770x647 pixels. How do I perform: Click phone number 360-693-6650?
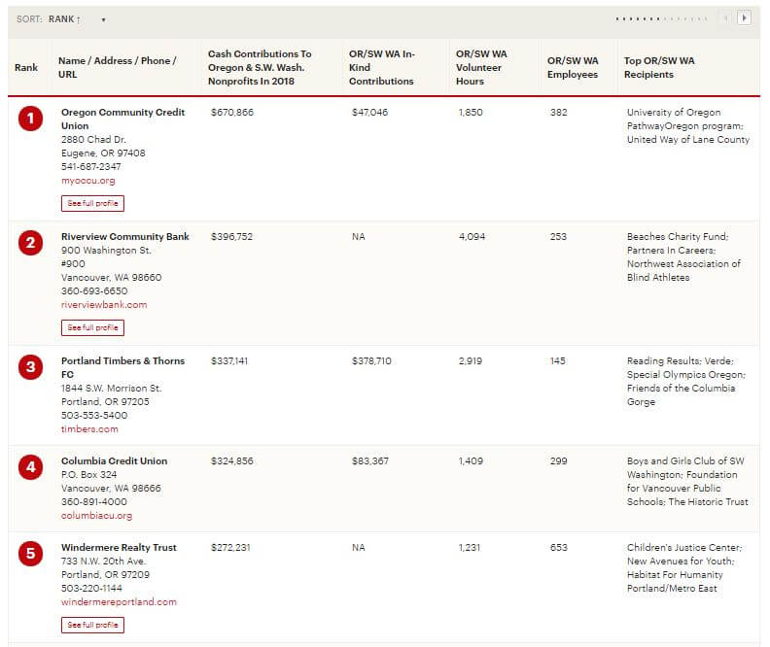[94, 290]
